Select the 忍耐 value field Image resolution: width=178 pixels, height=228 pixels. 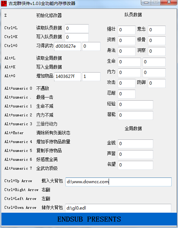coord(127,94)
